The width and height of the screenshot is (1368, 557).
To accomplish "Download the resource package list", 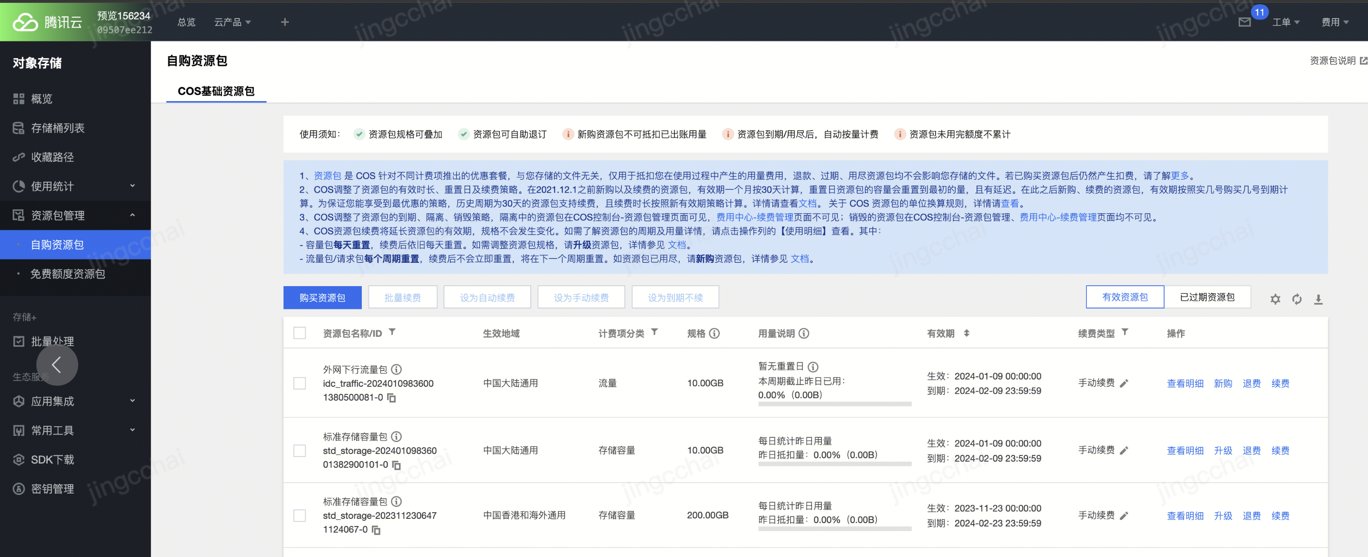I will coord(1318,299).
